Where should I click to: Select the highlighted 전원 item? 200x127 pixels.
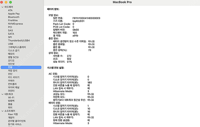pyautogui.click(x=21, y=67)
